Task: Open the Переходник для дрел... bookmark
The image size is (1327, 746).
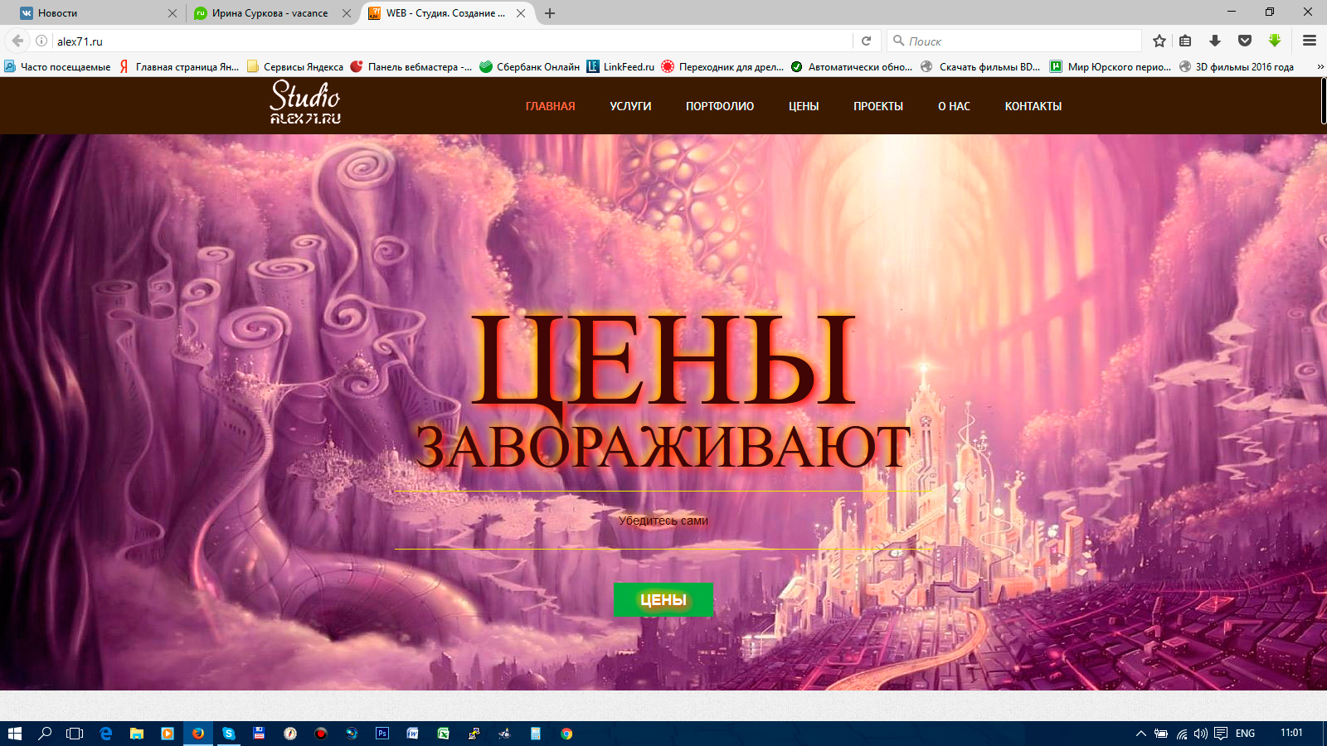Action: [722, 67]
